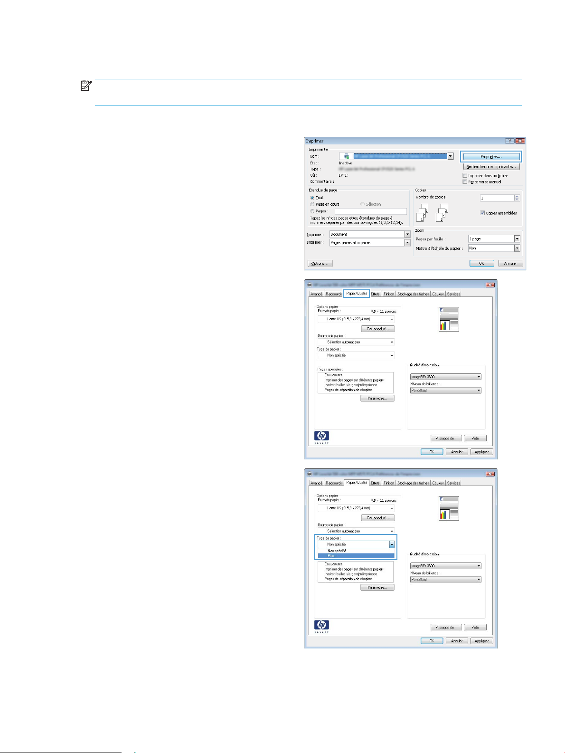
Task: Click the Nombre de copies value field
Action: click(x=497, y=198)
